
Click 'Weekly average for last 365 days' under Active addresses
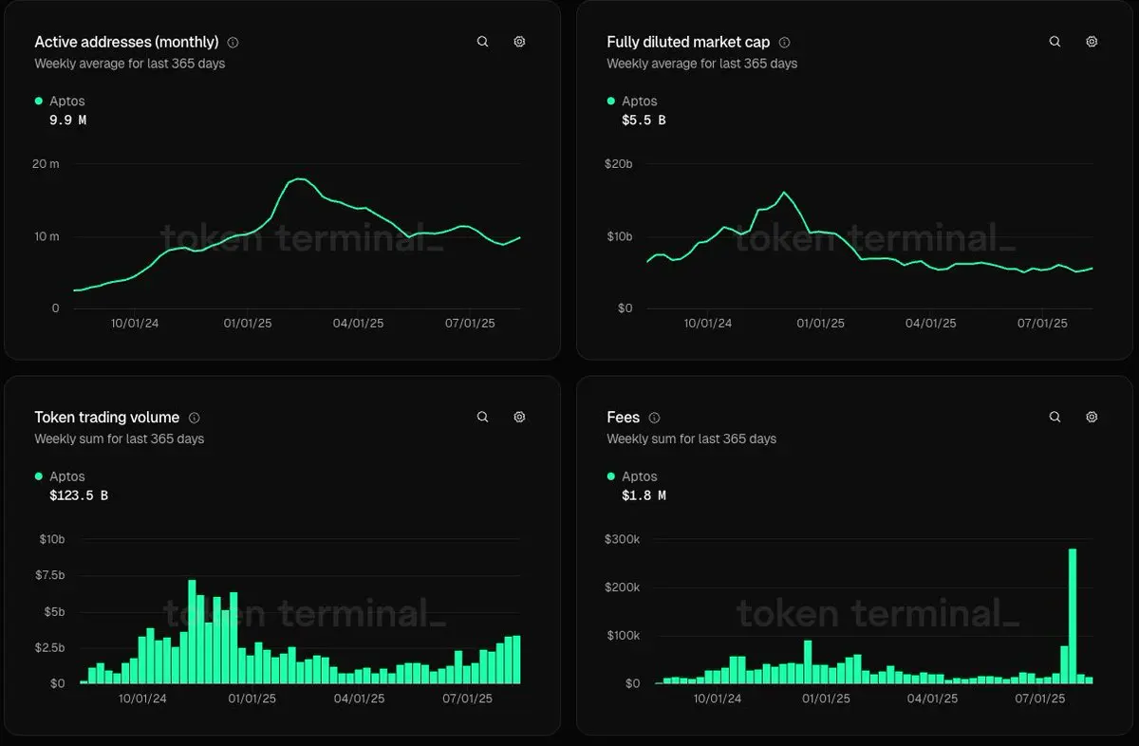click(129, 64)
